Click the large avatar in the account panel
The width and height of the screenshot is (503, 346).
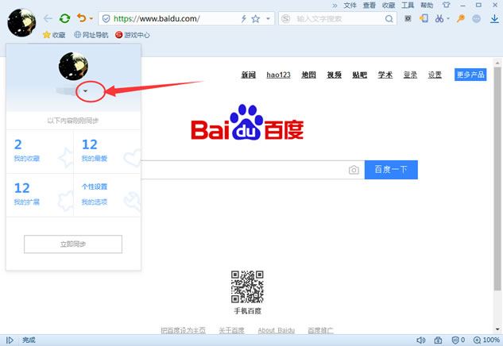pos(73,67)
